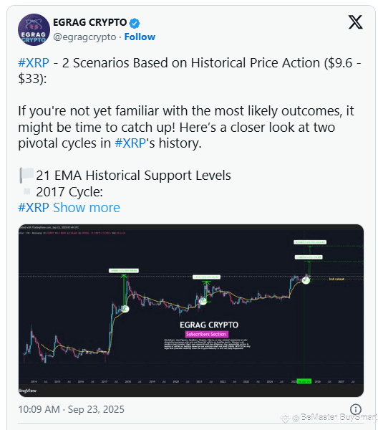Open #XRP hashtag in pivotal cycles sentence
Screen dimensions: 383x430
(x=130, y=143)
